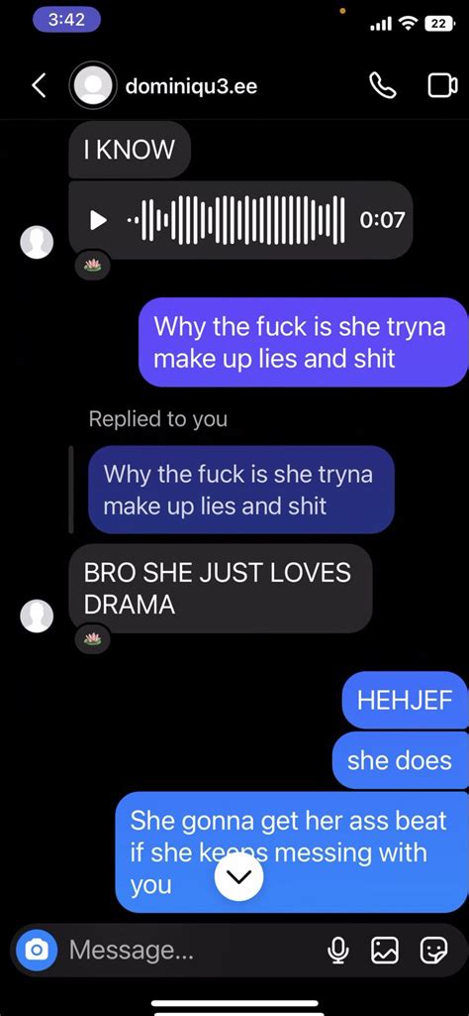Start a voice call with phone icon
This screenshot has height=1016, width=469.
click(x=382, y=85)
